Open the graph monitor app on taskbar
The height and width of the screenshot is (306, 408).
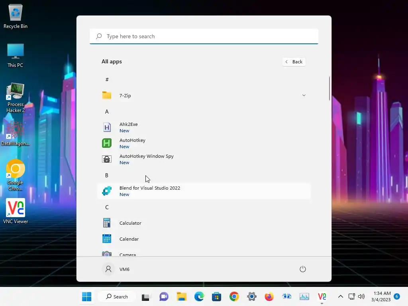tap(304, 296)
